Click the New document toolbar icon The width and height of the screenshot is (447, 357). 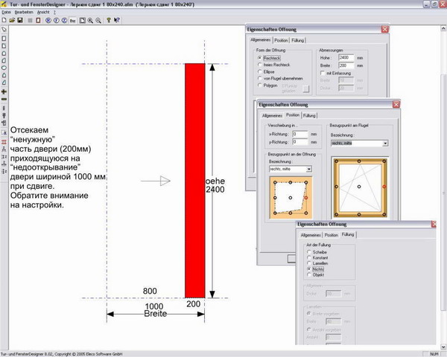(4, 20)
